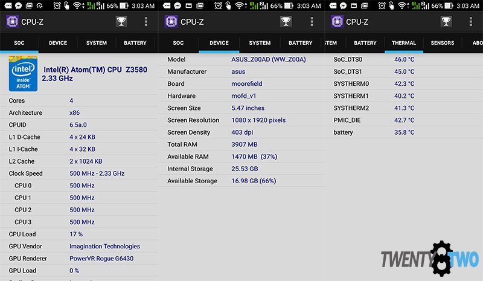
Task: Tap SoC_DTS0 temperature 46.0 °C
Action: point(404,60)
